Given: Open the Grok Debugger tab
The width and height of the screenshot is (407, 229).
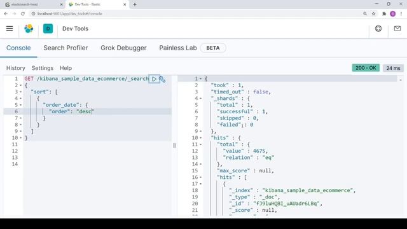Looking at the screenshot, I should point(123,48).
